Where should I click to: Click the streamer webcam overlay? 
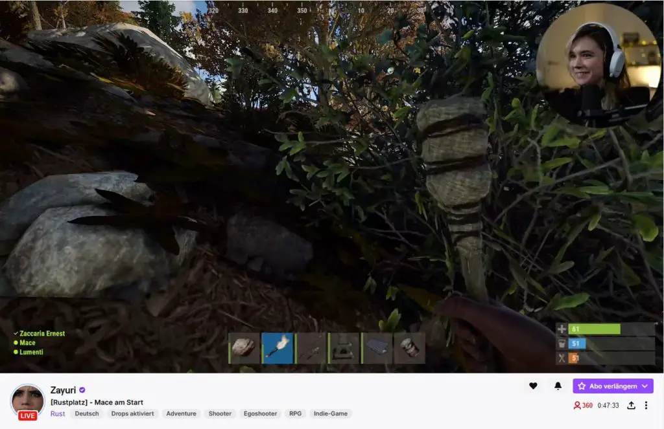[598, 65]
